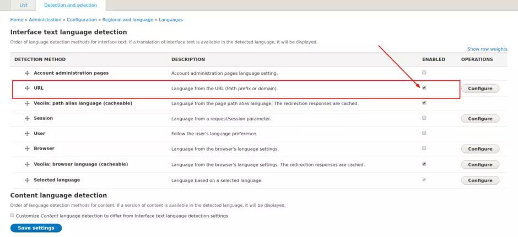Open Regional and language breadcrumb link
518x237 pixels.
[128, 20]
